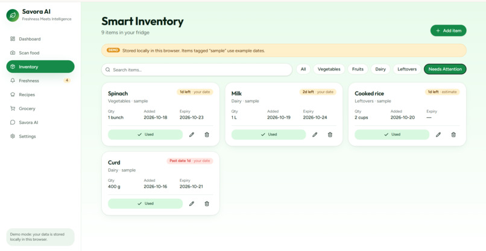Click the Dashboard grid icon
Viewport: 486px width, 251px height.
click(x=13, y=39)
